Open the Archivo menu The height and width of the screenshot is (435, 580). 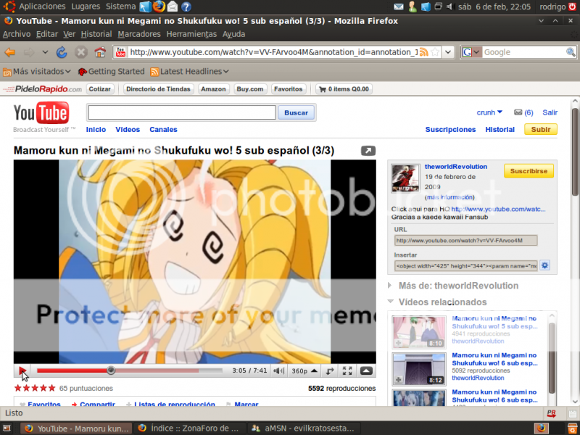pyautogui.click(x=17, y=34)
